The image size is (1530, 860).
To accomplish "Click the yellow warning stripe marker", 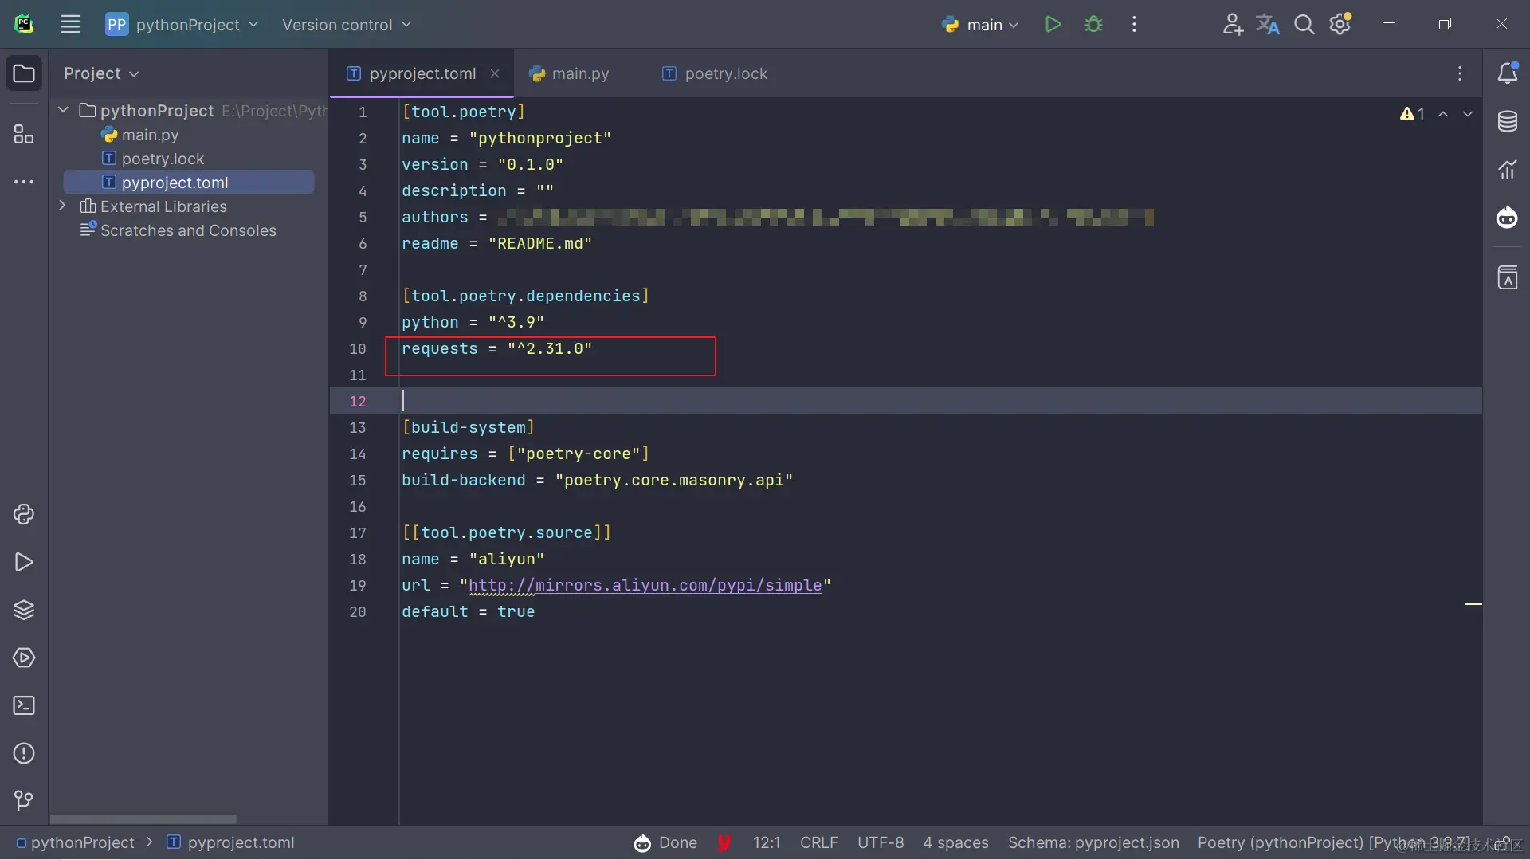I will point(1473,603).
